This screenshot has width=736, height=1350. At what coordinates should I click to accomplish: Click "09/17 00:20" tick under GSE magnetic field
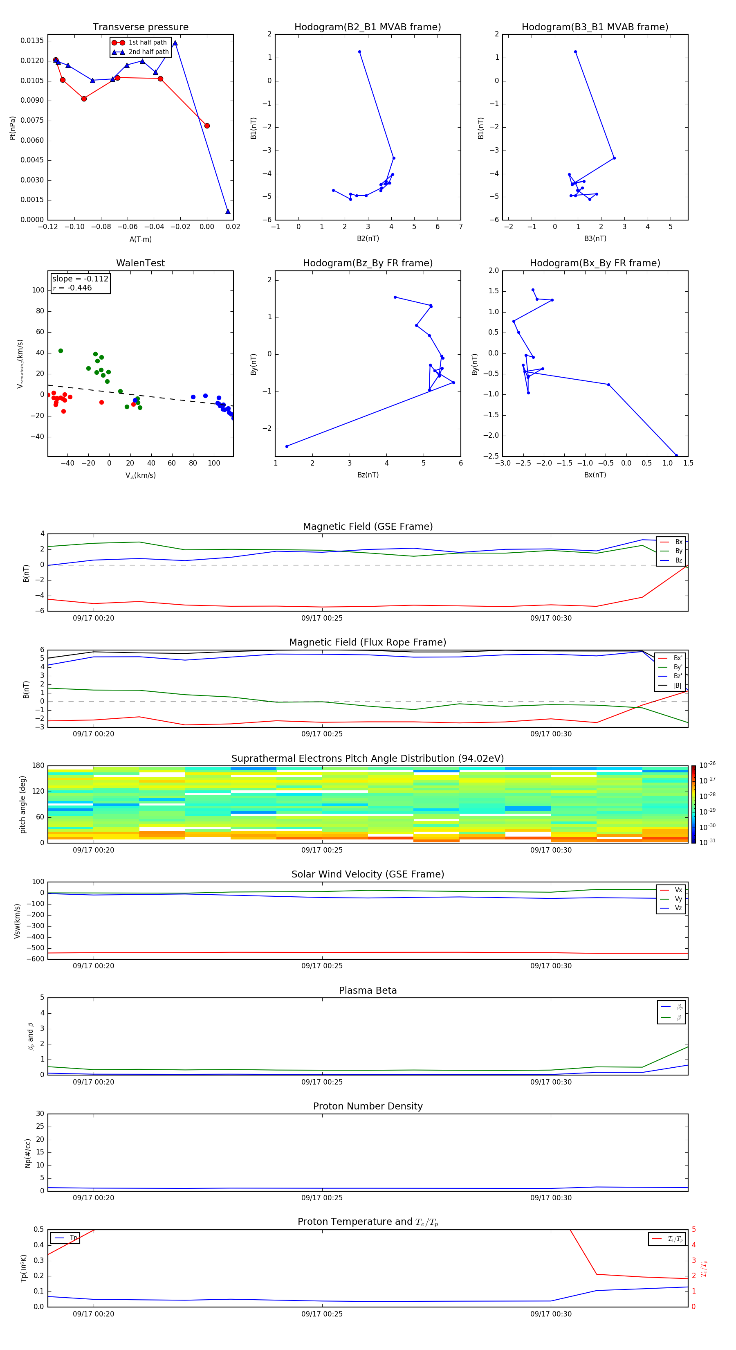coord(93,618)
